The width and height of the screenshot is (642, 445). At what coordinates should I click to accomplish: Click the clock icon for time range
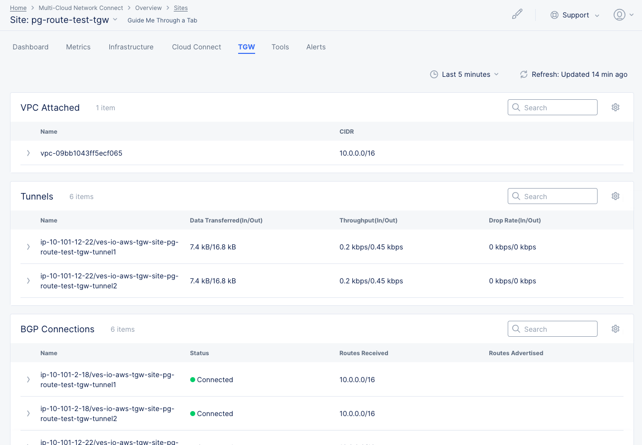click(434, 74)
